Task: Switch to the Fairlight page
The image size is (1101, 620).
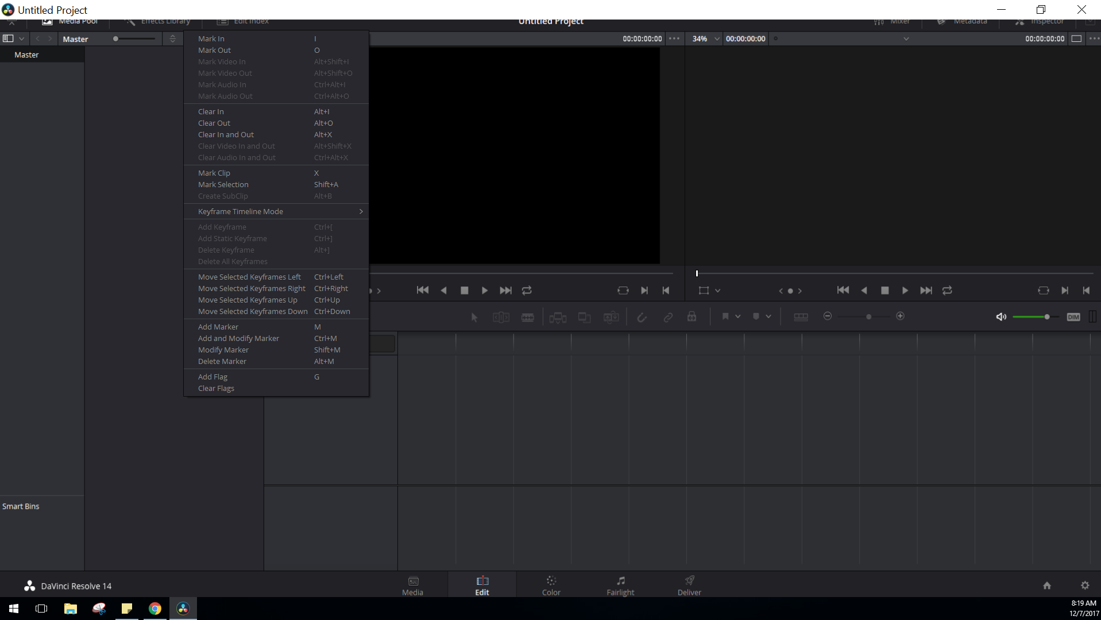Action: point(620,586)
